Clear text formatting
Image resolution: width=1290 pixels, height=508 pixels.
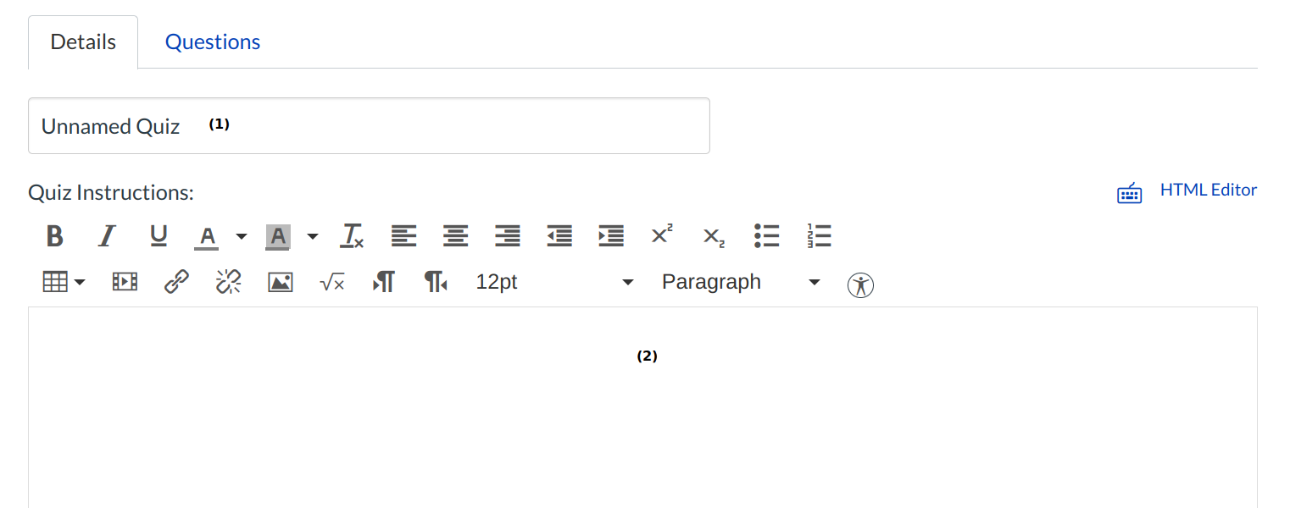352,235
